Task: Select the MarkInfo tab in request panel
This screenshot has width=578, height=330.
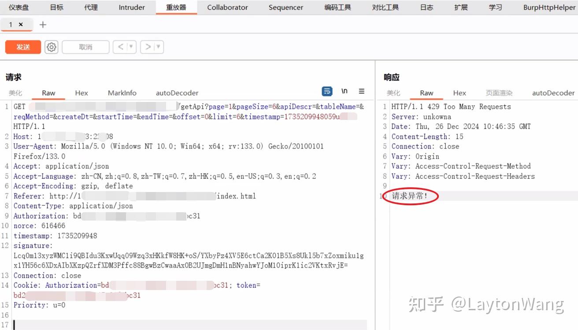Action: tap(122, 93)
